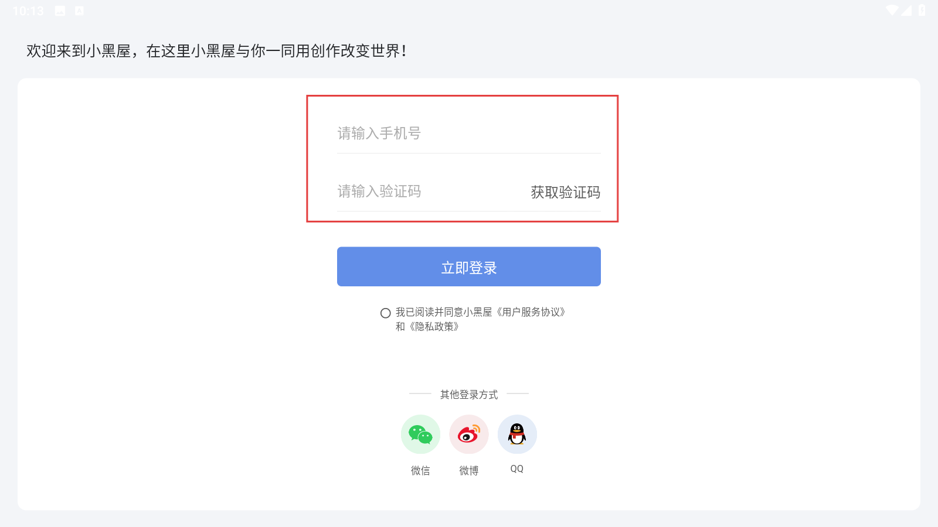Screen dimensions: 938x527
Task: Click the clock time in the status bar
Action: [28, 11]
